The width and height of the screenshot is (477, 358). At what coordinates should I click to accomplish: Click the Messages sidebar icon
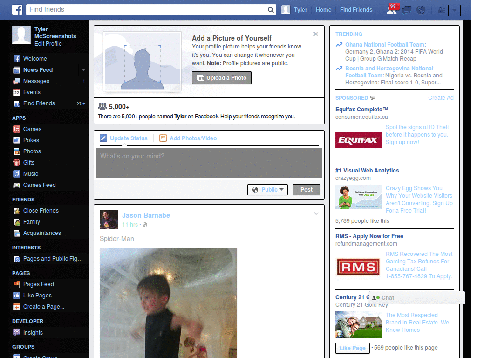click(x=17, y=81)
